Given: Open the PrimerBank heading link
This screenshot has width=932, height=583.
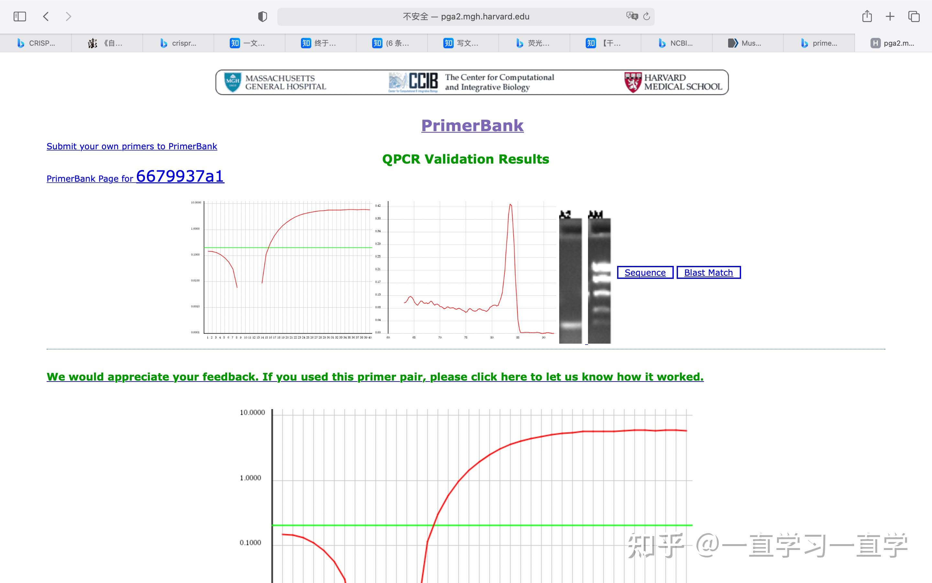Looking at the screenshot, I should [x=472, y=125].
